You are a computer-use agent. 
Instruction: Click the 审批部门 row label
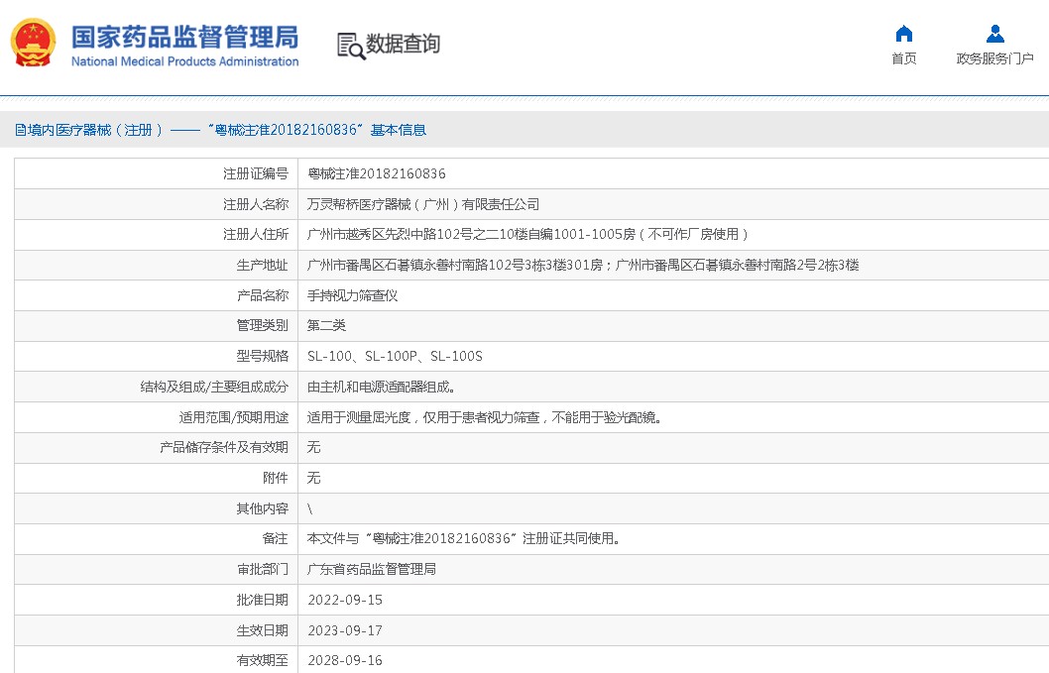262,569
